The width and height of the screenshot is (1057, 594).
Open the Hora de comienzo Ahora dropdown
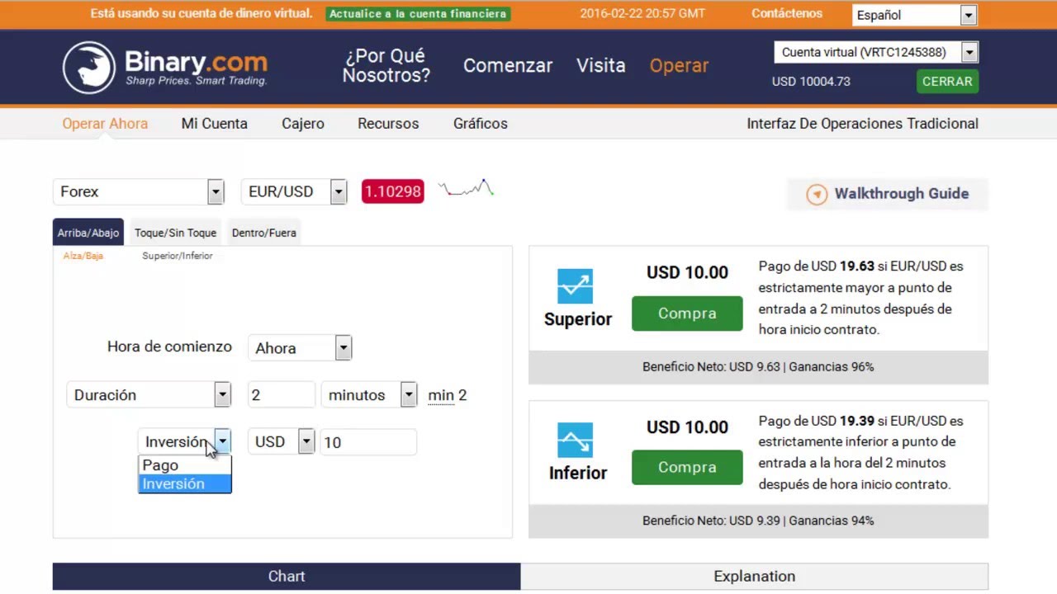(301, 347)
